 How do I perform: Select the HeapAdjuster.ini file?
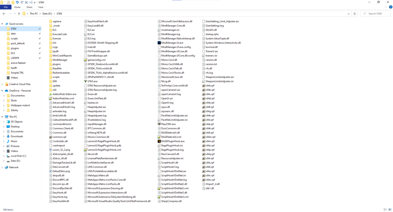pyautogui.click(x=97, y=111)
